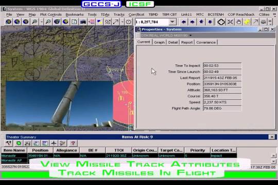
Task: Pan map right with blue arrow
Action: pos(193,22)
